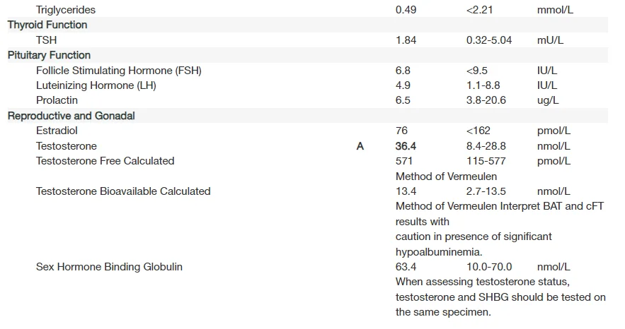Click the Luteinizing Hormone (LH) label
Image resolution: width=625 pixels, height=329 pixels.
(96, 85)
